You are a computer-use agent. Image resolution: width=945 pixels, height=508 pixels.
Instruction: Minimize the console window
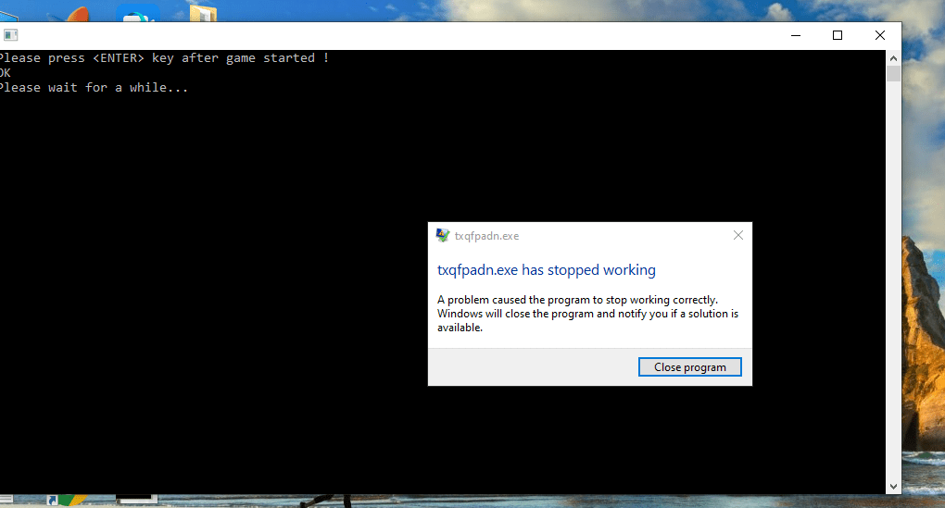[796, 35]
